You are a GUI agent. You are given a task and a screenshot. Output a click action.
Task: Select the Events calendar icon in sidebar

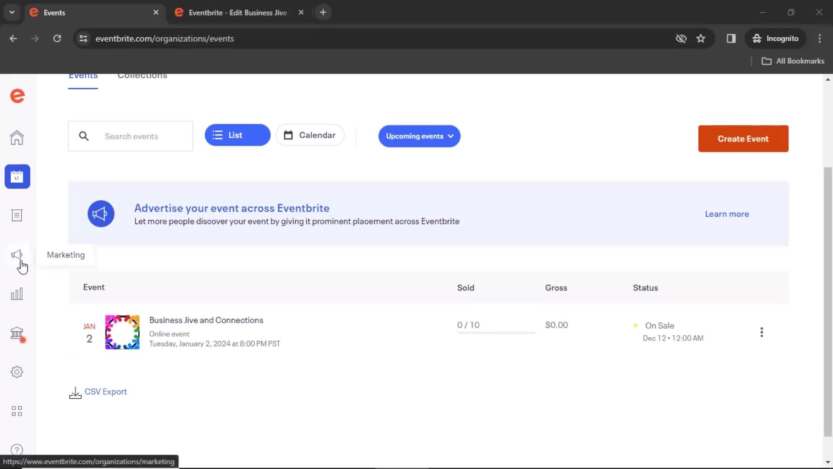pyautogui.click(x=17, y=176)
